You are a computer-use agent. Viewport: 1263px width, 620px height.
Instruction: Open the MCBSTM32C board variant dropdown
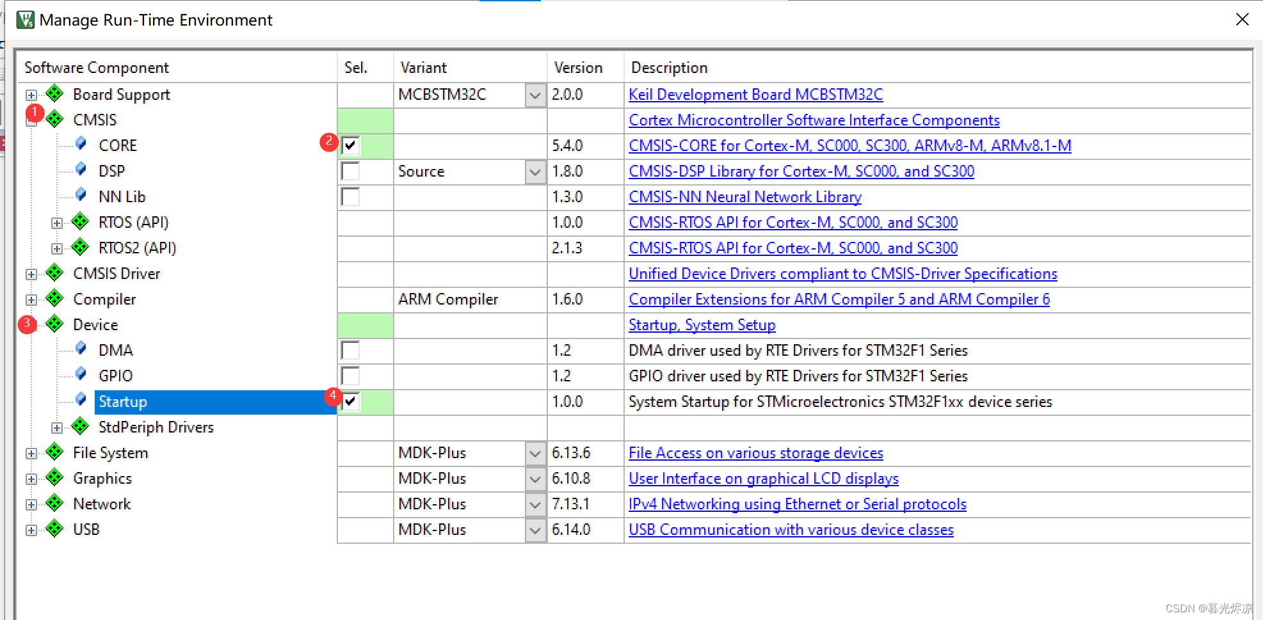(x=535, y=95)
